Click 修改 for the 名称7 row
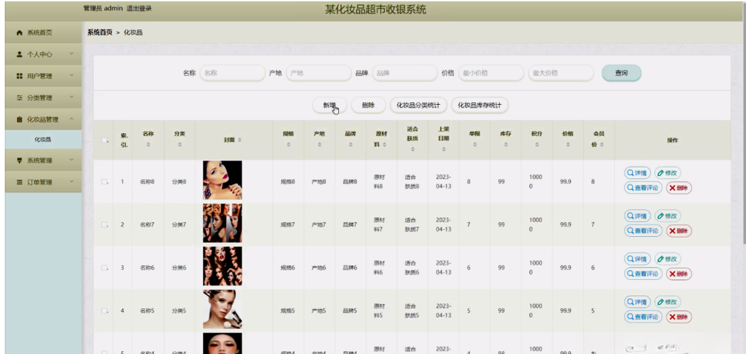746x354 pixels. pyautogui.click(x=667, y=216)
